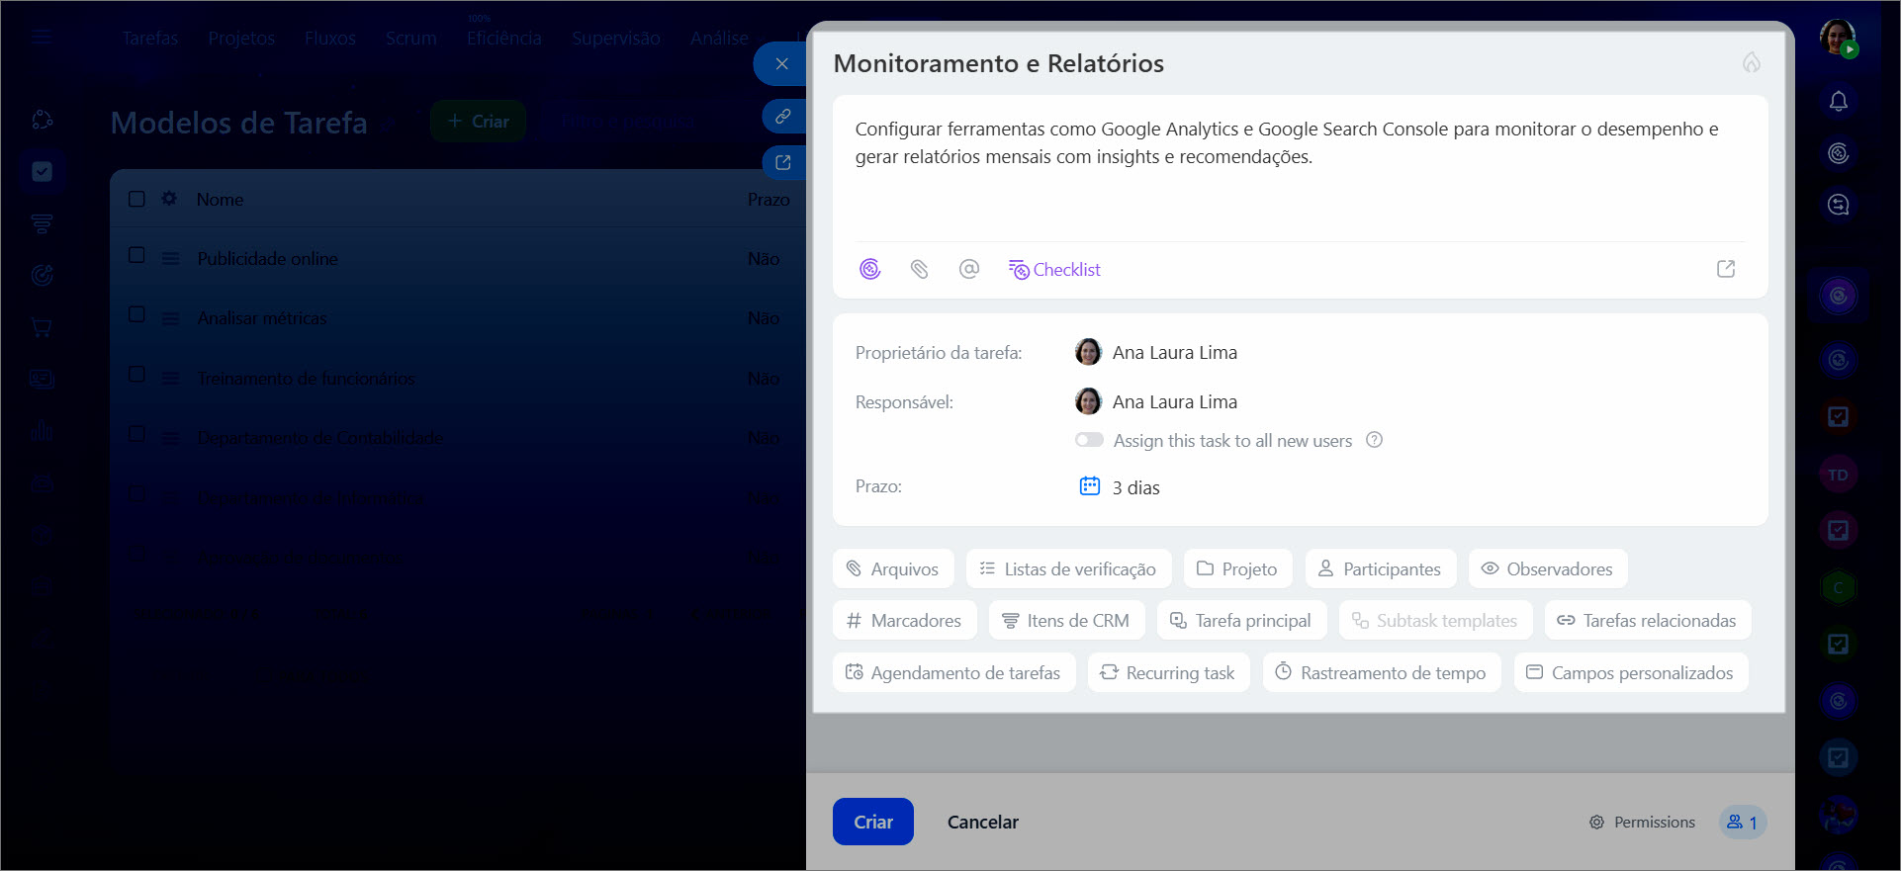Screen dimensions: 1901x871
Task: Expand the Recurring task section
Action: [1168, 673]
